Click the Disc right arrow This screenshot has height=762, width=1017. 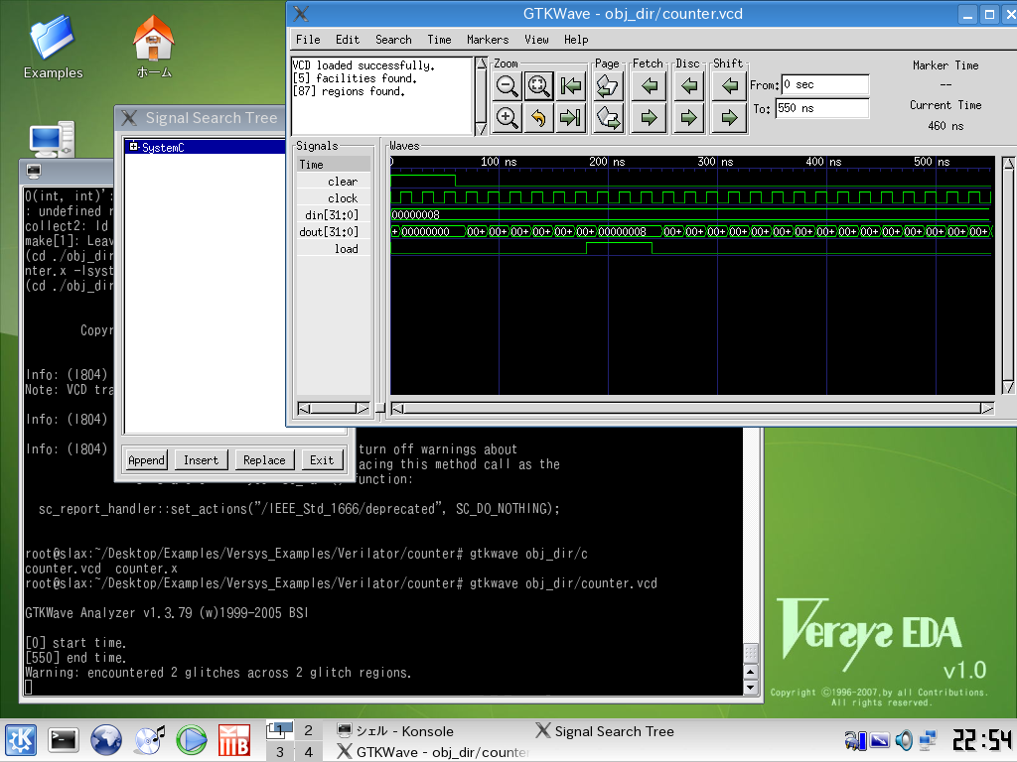[x=689, y=118]
